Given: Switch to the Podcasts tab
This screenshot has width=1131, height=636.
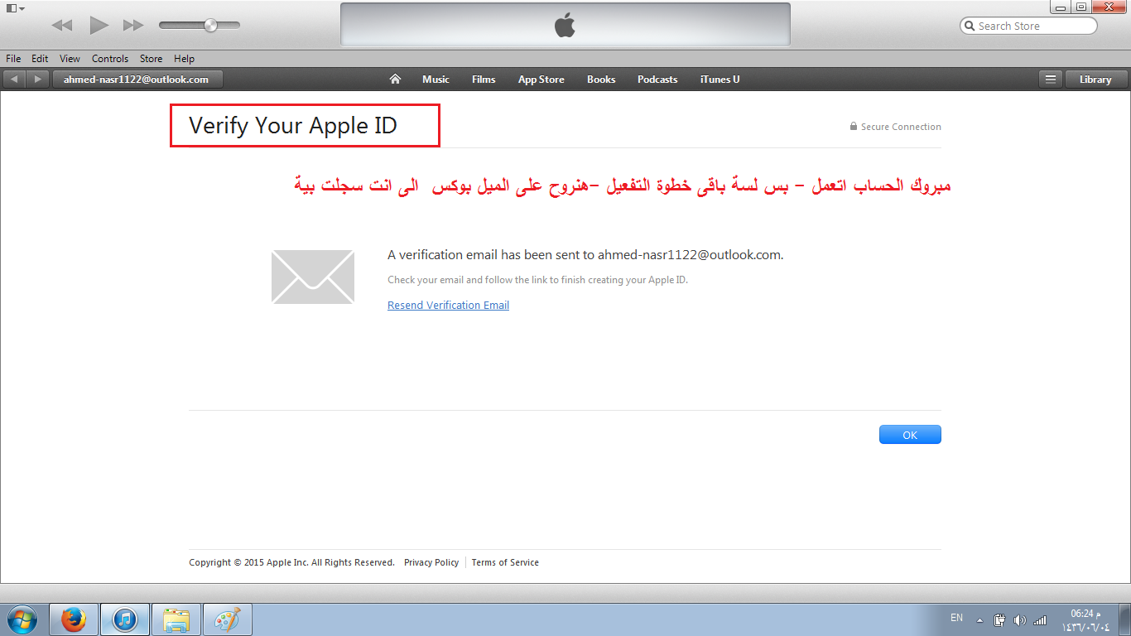Looking at the screenshot, I should [657, 79].
